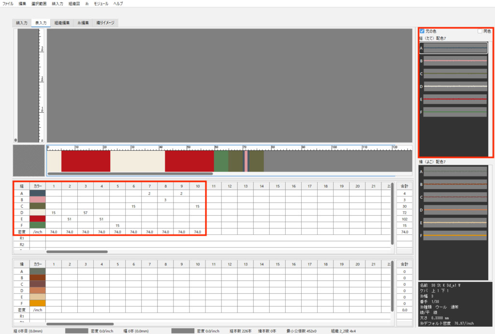Click the green stripe in the warp preview
The height and width of the screenshot is (334, 495).
pos(221,161)
